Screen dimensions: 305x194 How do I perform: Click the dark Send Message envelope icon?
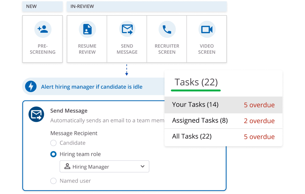point(36,115)
